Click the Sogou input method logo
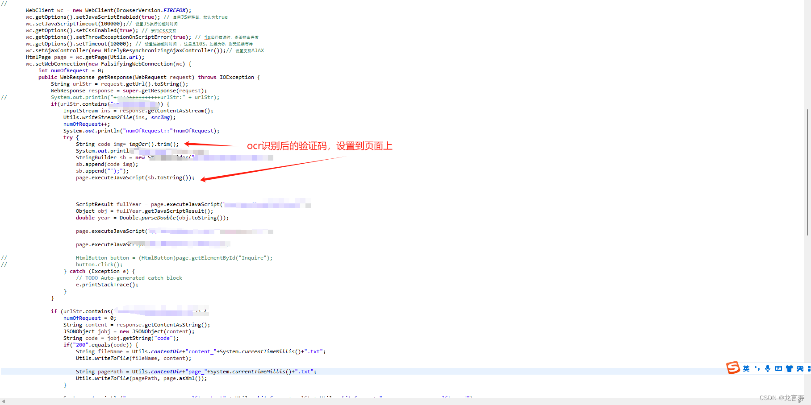The width and height of the screenshot is (811, 405). [733, 368]
